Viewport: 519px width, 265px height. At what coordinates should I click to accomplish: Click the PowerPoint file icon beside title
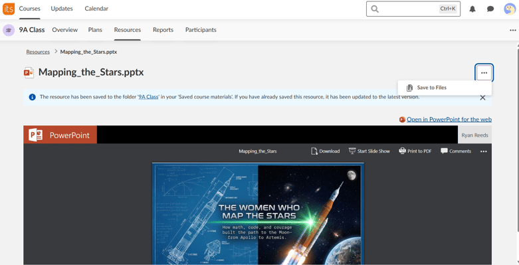coord(29,72)
